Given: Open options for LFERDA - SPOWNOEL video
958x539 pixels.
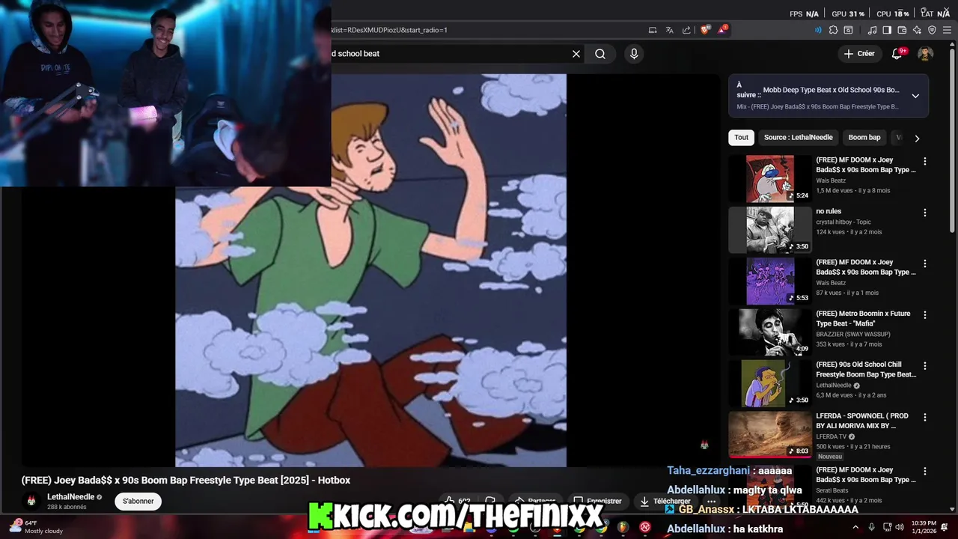Looking at the screenshot, I should (925, 417).
